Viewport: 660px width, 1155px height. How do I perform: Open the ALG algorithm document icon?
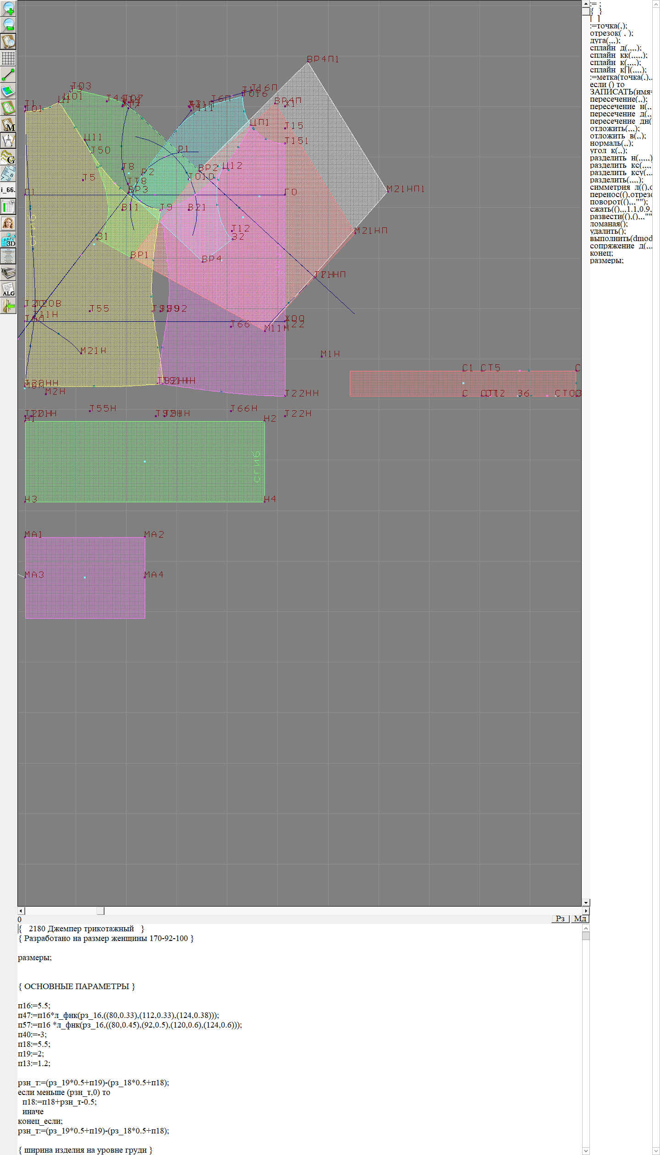[x=8, y=289]
